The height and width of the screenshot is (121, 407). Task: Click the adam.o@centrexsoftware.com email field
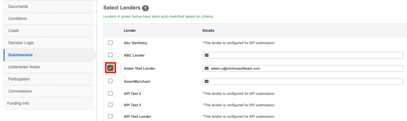[303, 68]
